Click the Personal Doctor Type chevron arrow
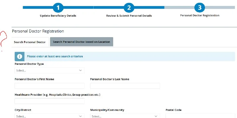 tap(80, 70)
